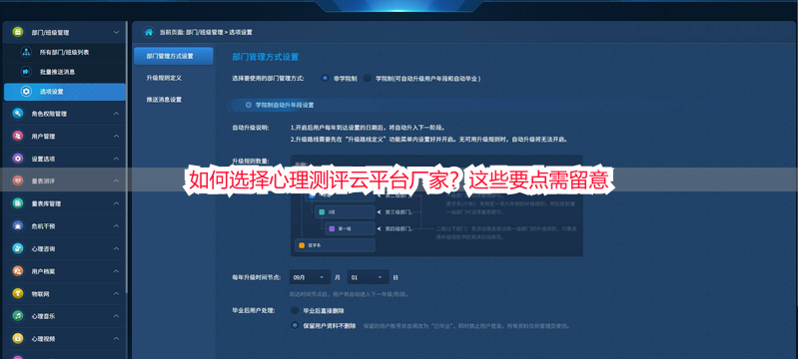Click 部门/班级管理 in the breadcrumb
This screenshot has width=798, height=359.
click(205, 32)
